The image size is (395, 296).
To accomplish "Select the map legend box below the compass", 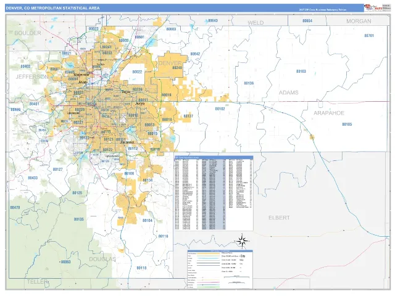I will (x=220, y=269).
